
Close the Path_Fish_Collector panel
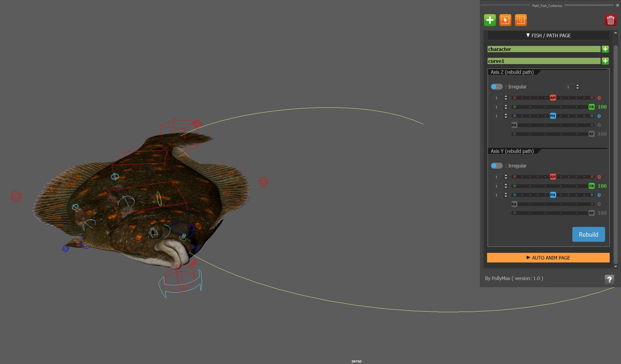(617, 5)
